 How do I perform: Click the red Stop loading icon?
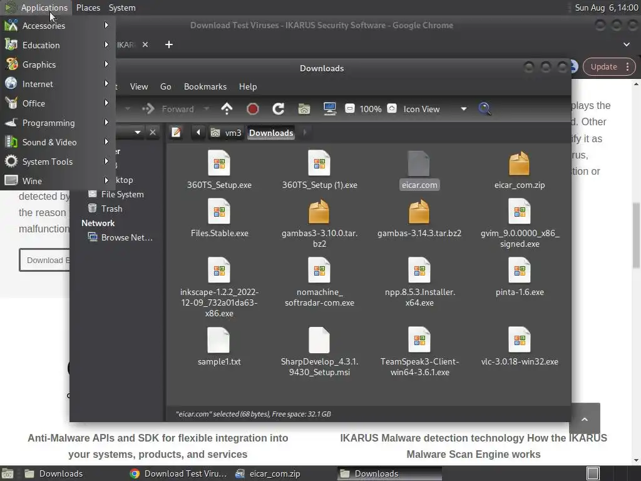click(x=253, y=109)
